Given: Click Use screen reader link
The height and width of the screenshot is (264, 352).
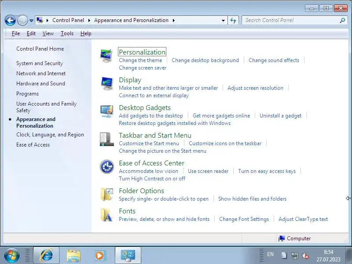Looking at the screenshot, I should (208, 171).
